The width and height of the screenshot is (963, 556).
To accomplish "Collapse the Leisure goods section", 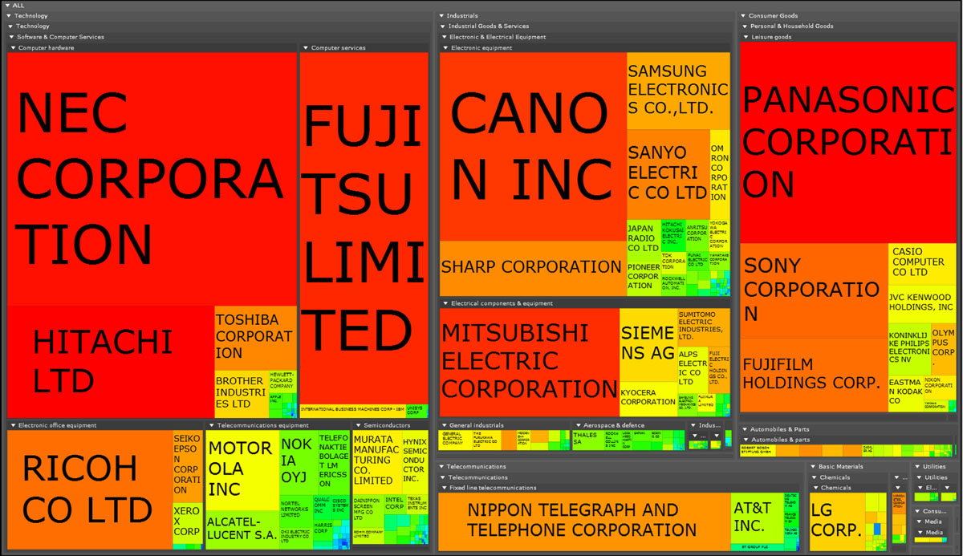I will [746, 37].
